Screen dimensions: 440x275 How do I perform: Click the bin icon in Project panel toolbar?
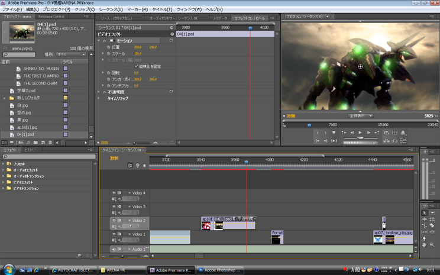tap(35, 143)
